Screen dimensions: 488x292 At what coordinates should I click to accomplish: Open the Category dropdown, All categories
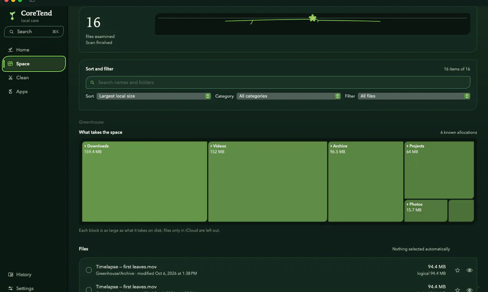tap(289, 96)
